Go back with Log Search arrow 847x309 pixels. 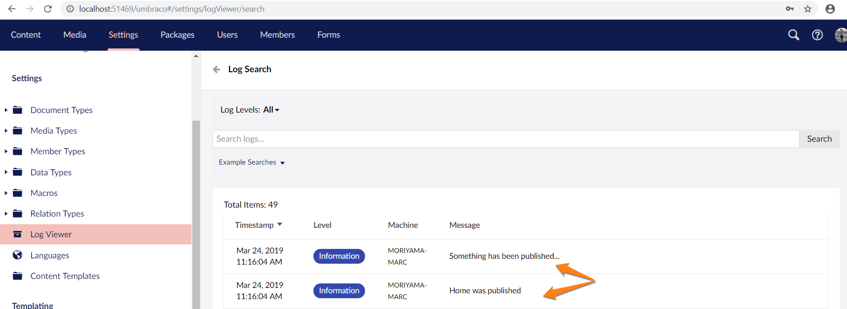click(217, 69)
